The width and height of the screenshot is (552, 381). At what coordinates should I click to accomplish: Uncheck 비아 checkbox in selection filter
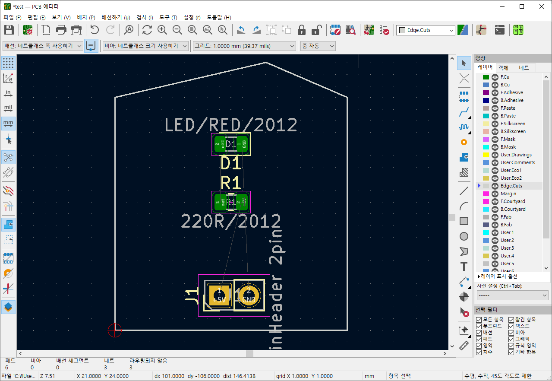[x=511, y=333]
